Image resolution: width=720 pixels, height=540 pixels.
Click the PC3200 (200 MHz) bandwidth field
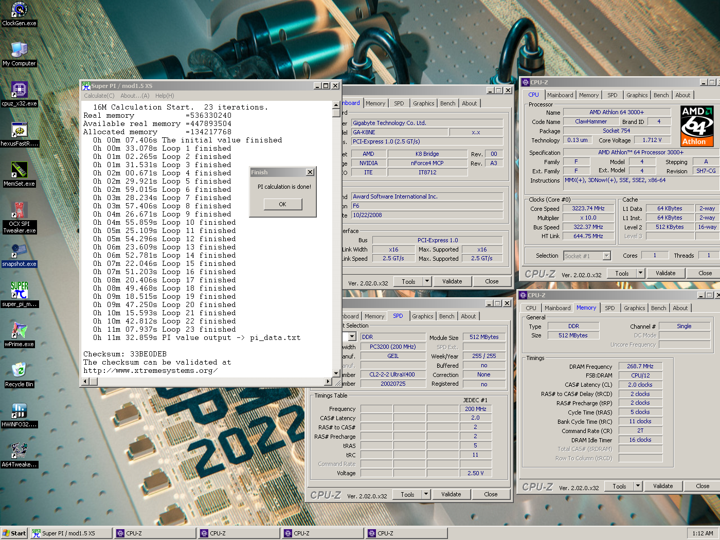pos(393,347)
